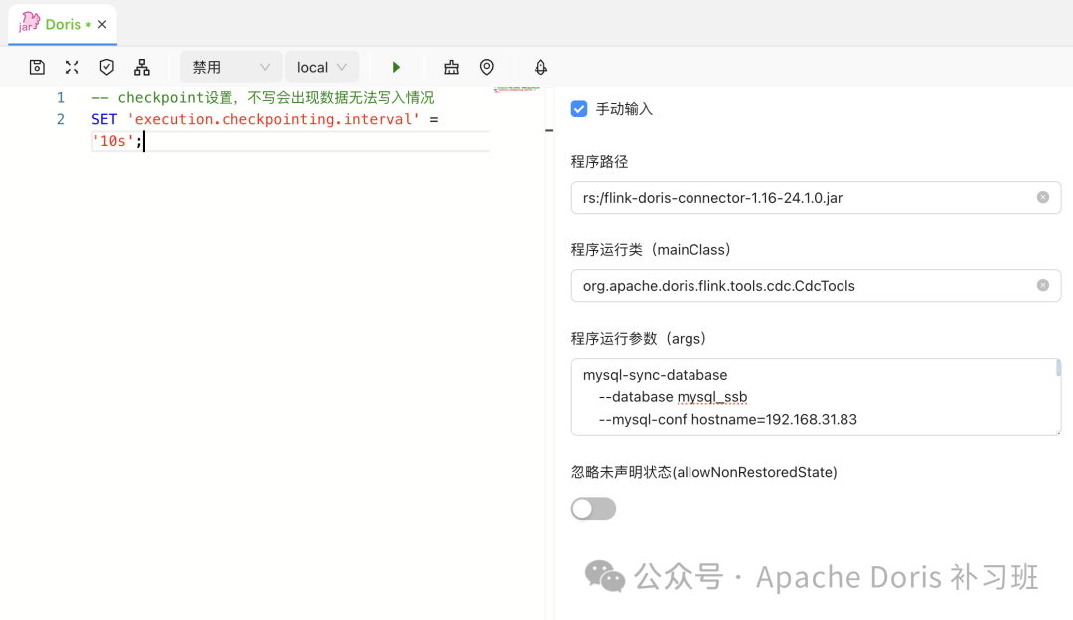Screen dimensions: 1073x620
Task: Click the clean/format icon in the toolbar
Action: [x=451, y=67]
